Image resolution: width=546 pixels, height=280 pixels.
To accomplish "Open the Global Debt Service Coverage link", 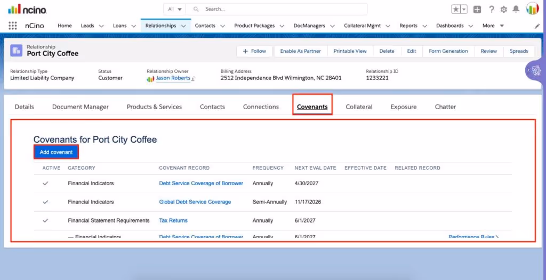I will [195, 202].
